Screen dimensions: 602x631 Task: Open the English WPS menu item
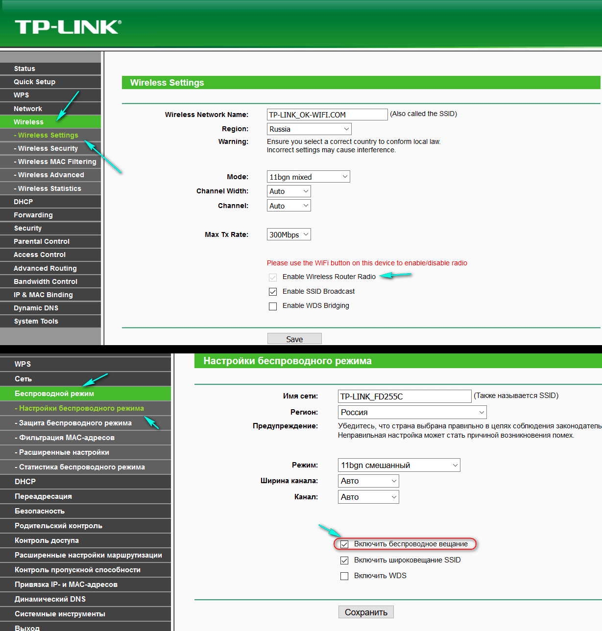[x=50, y=95]
